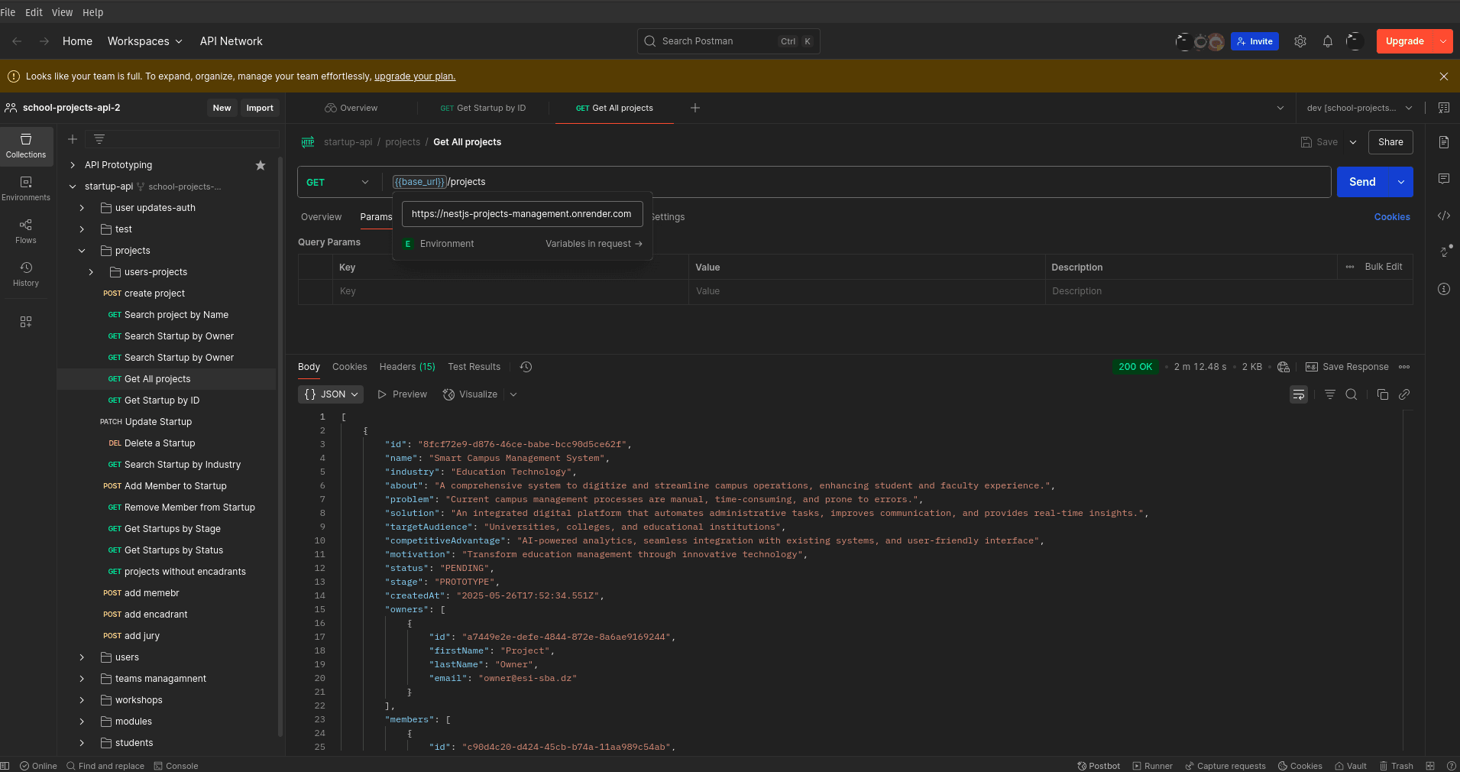Open the code snippet panel icon

point(1444,216)
